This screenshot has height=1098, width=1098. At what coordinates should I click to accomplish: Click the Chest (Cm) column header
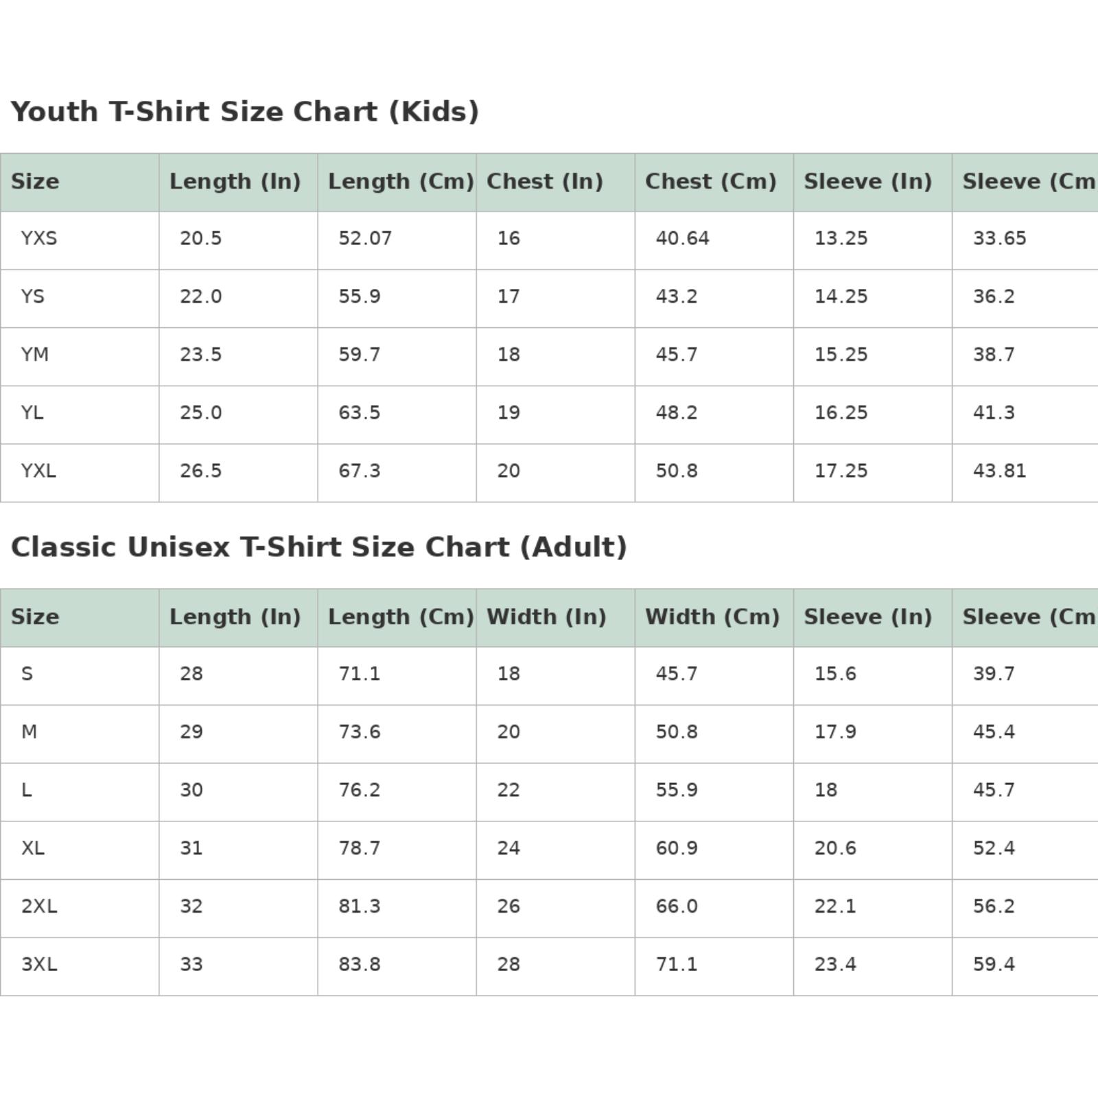click(x=711, y=182)
